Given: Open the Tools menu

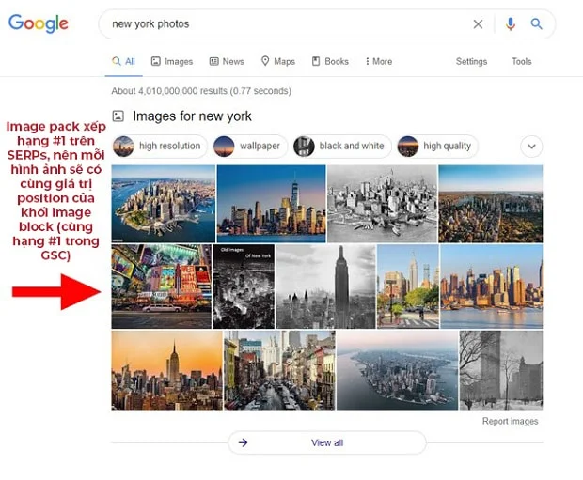Looking at the screenshot, I should pyautogui.click(x=521, y=61).
